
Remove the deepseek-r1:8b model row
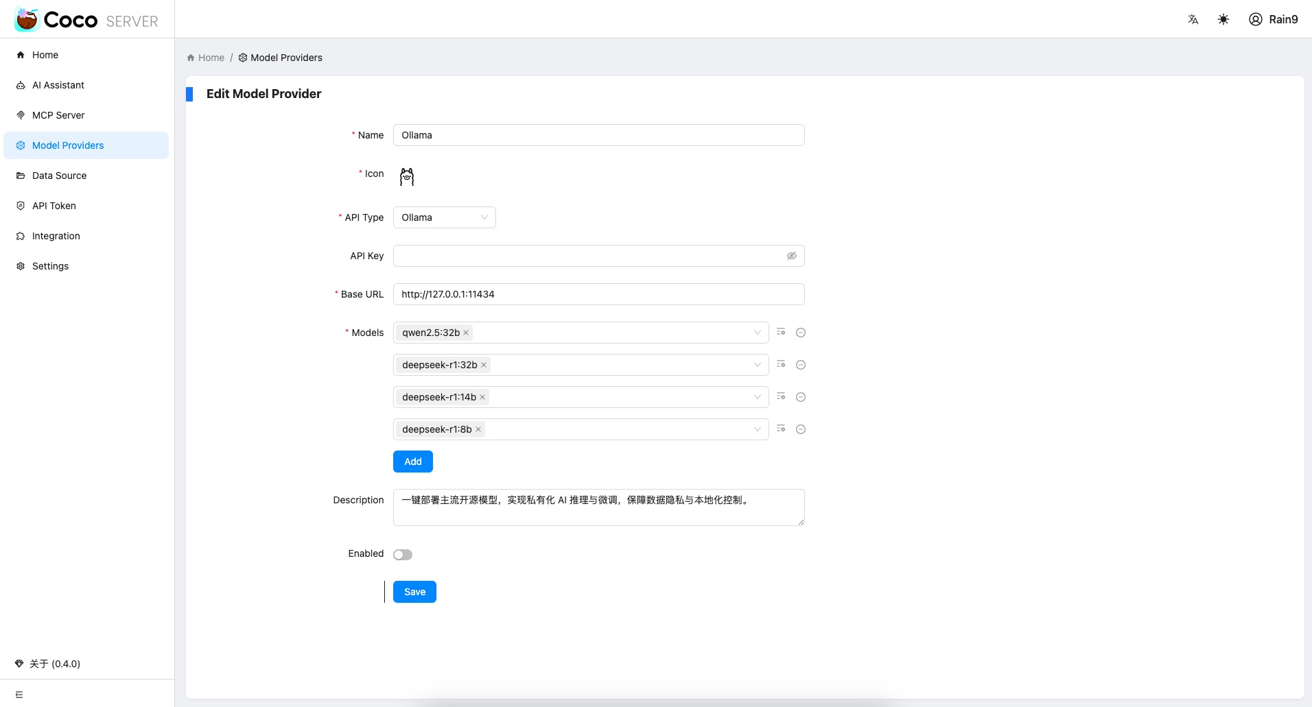point(801,429)
